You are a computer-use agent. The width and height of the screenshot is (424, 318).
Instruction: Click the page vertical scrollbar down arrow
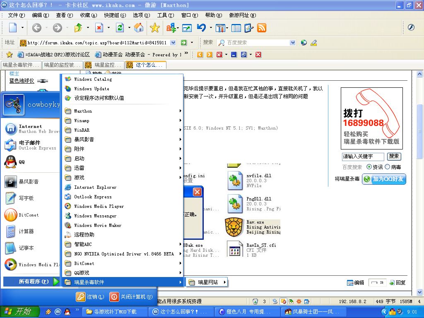419,292
